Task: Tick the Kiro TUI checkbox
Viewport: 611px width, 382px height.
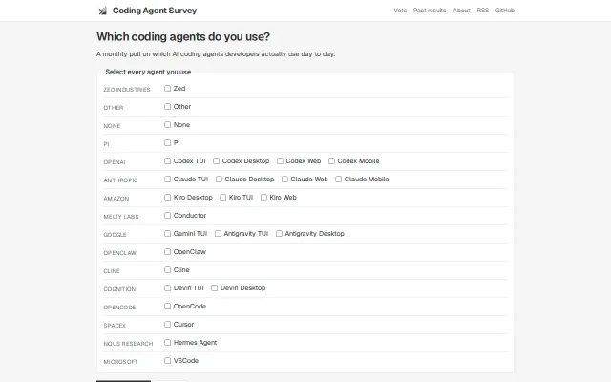Action: 222,198
